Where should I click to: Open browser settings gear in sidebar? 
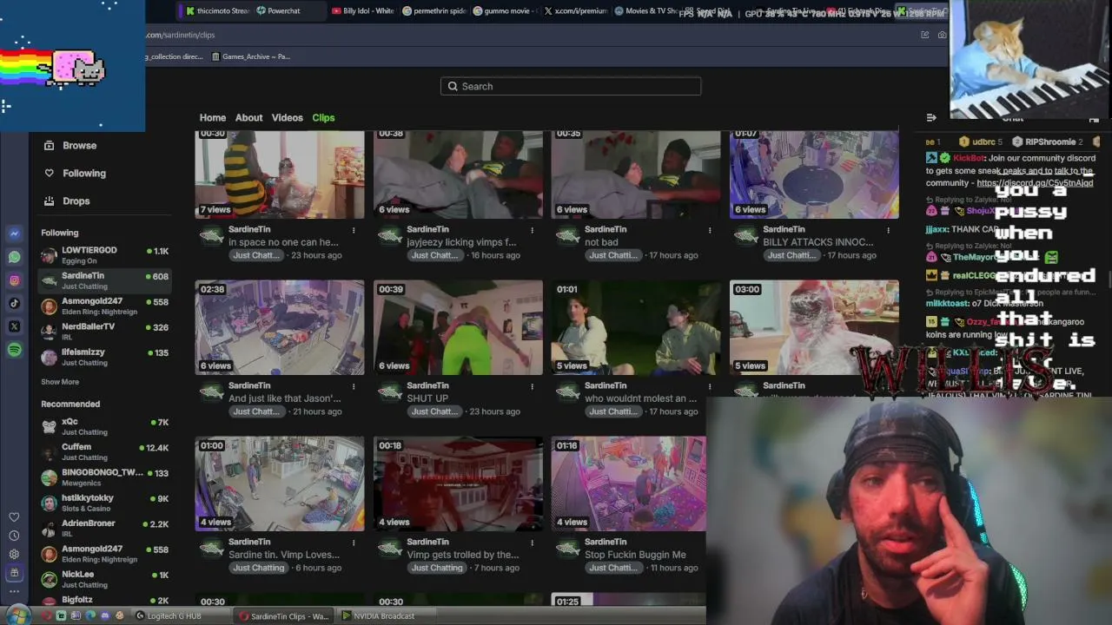[x=14, y=554]
